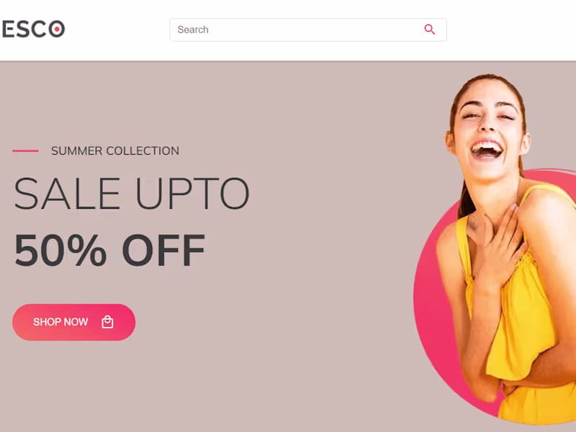Click the red dot inside the logo's O

coord(57,29)
